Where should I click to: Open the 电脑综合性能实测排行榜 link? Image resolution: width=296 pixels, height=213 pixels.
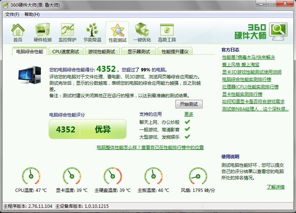[247, 80]
